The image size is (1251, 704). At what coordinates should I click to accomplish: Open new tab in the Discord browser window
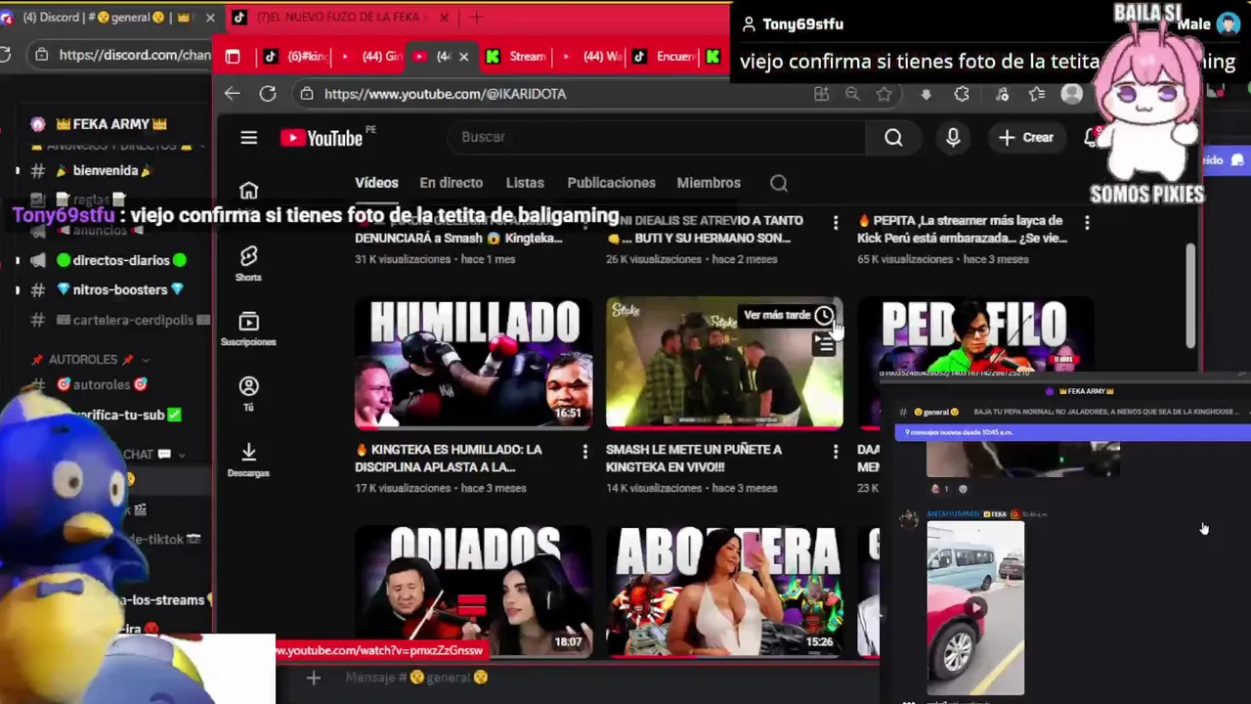[x=477, y=18]
